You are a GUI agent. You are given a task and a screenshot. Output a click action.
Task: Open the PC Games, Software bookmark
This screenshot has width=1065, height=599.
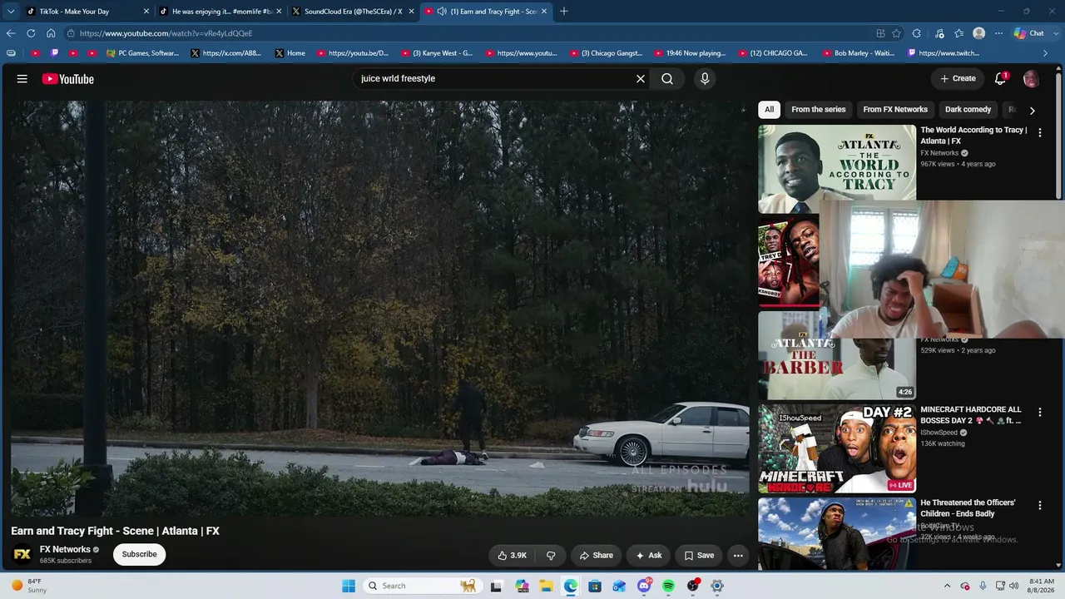143,53
